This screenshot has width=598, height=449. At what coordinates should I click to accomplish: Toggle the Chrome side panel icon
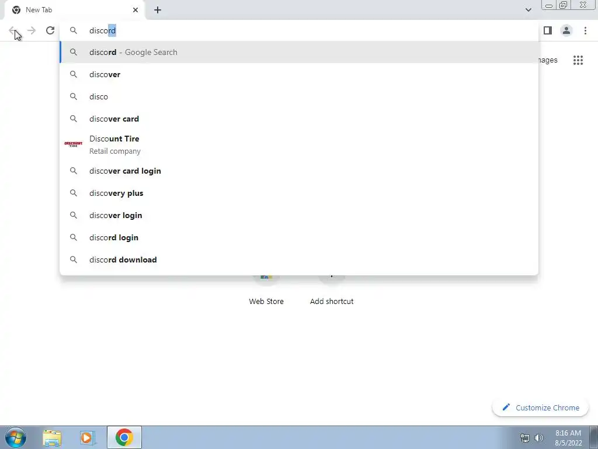548,30
